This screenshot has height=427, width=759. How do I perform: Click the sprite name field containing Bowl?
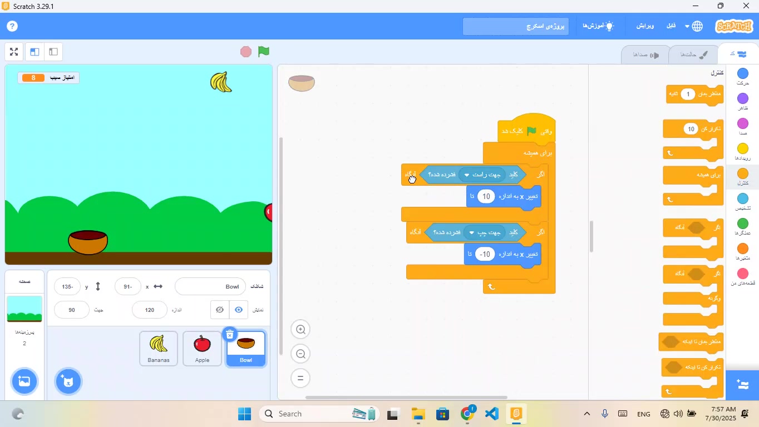(x=210, y=286)
